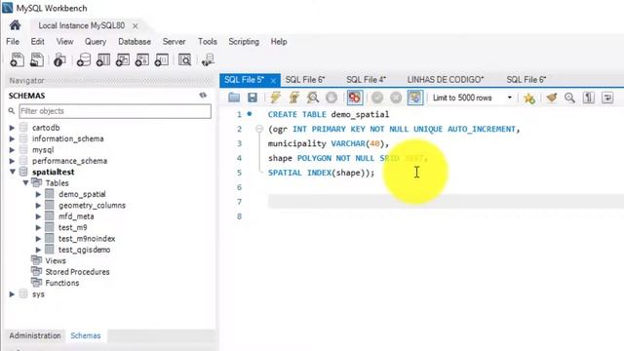Switch to LINHAS DE CODIGO tab
The height and width of the screenshot is (351, 624).
(446, 80)
